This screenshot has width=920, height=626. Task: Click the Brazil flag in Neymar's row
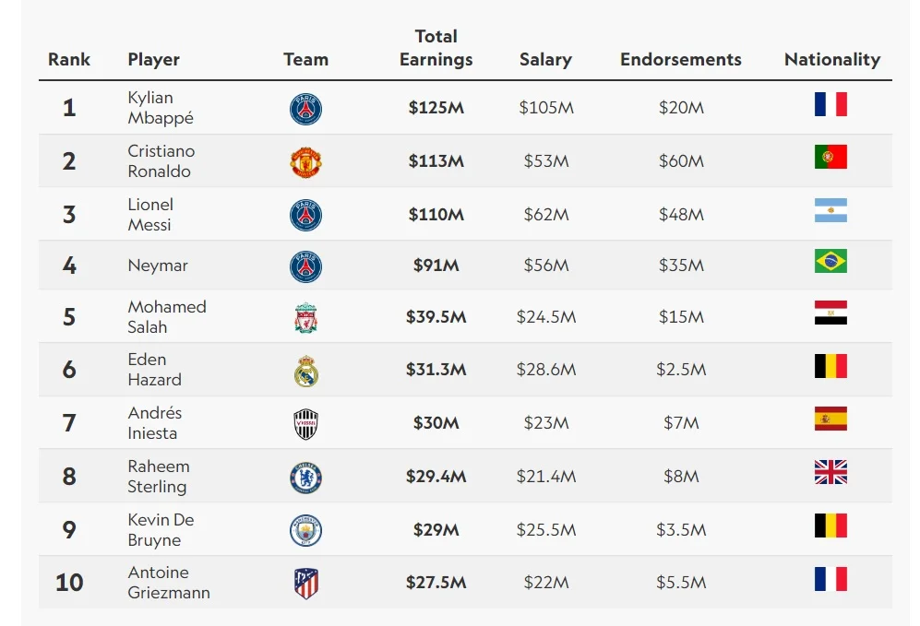point(830,262)
